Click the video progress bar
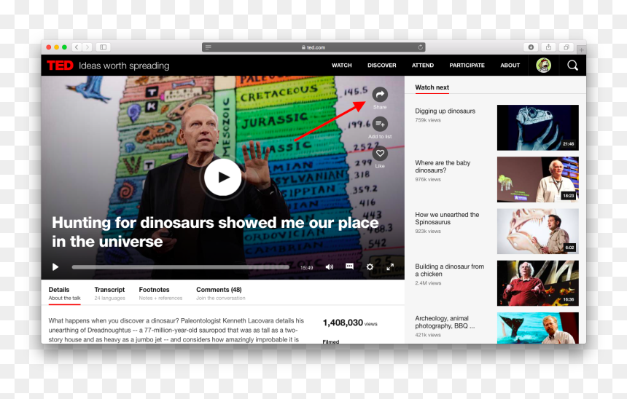The image size is (627, 399). point(181,267)
